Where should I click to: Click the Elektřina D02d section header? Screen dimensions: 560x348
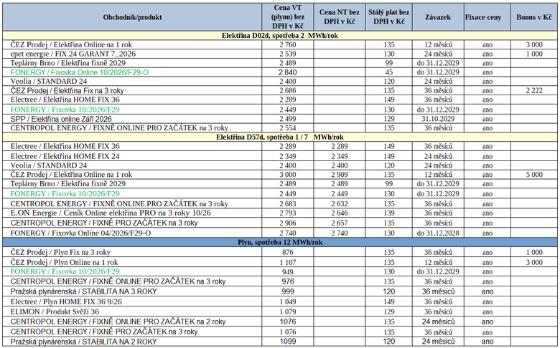pyautogui.click(x=280, y=36)
